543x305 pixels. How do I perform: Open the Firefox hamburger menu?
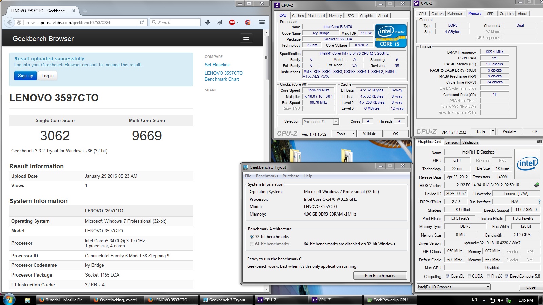(262, 22)
